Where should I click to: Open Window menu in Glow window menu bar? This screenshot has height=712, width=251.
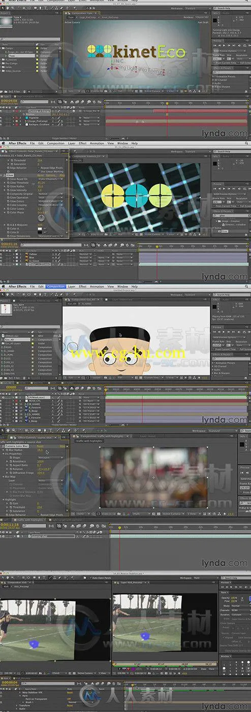click(x=123, y=144)
